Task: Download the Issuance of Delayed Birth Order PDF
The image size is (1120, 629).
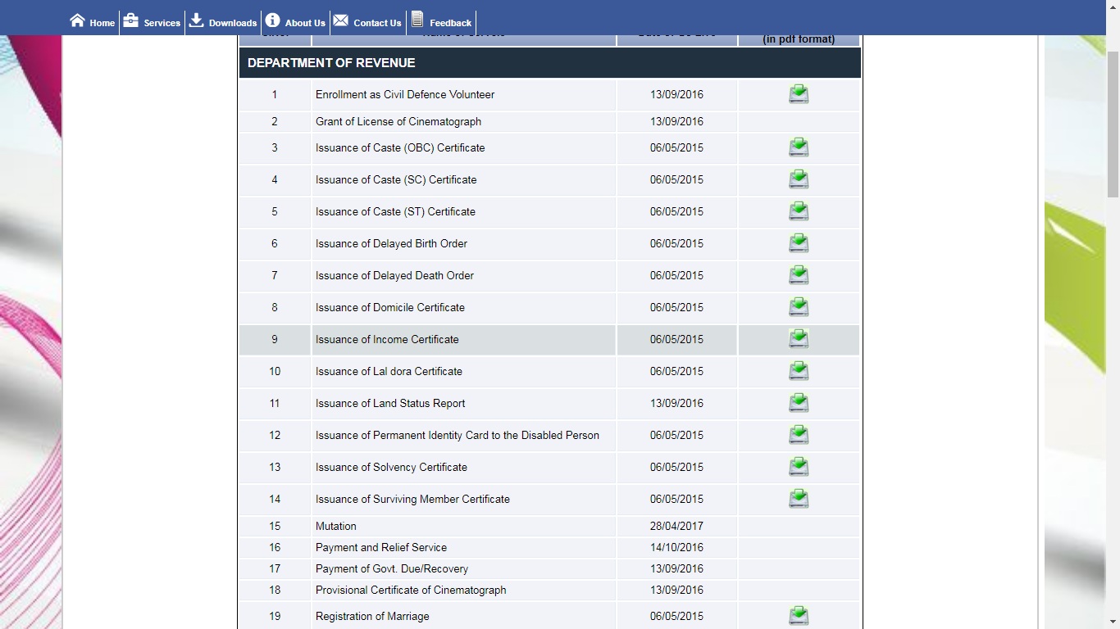Action: [x=798, y=243]
